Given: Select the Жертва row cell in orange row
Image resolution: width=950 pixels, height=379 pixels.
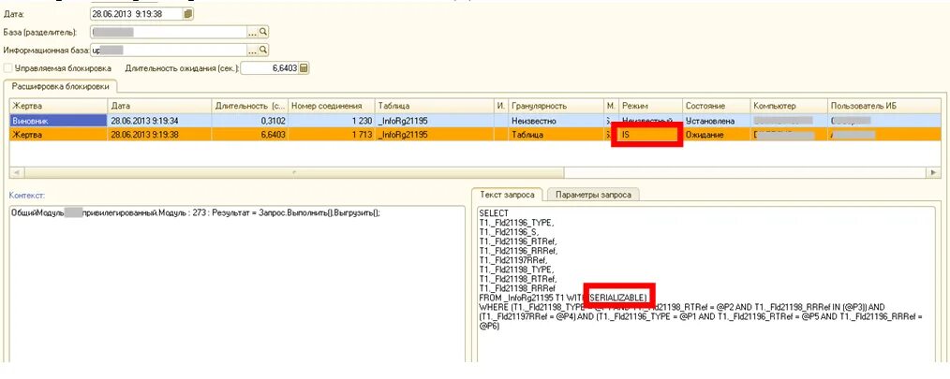Looking at the screenshot, I should point(59,135).
